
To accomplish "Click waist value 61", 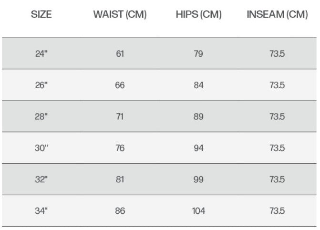I will pos(120,54).
